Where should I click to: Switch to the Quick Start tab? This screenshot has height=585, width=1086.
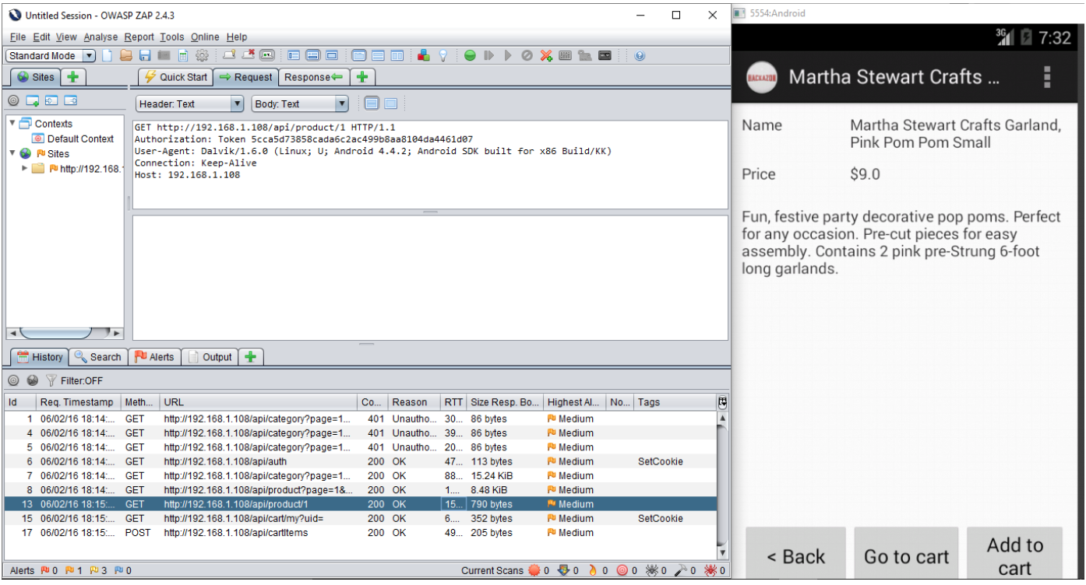coord(176,77)
